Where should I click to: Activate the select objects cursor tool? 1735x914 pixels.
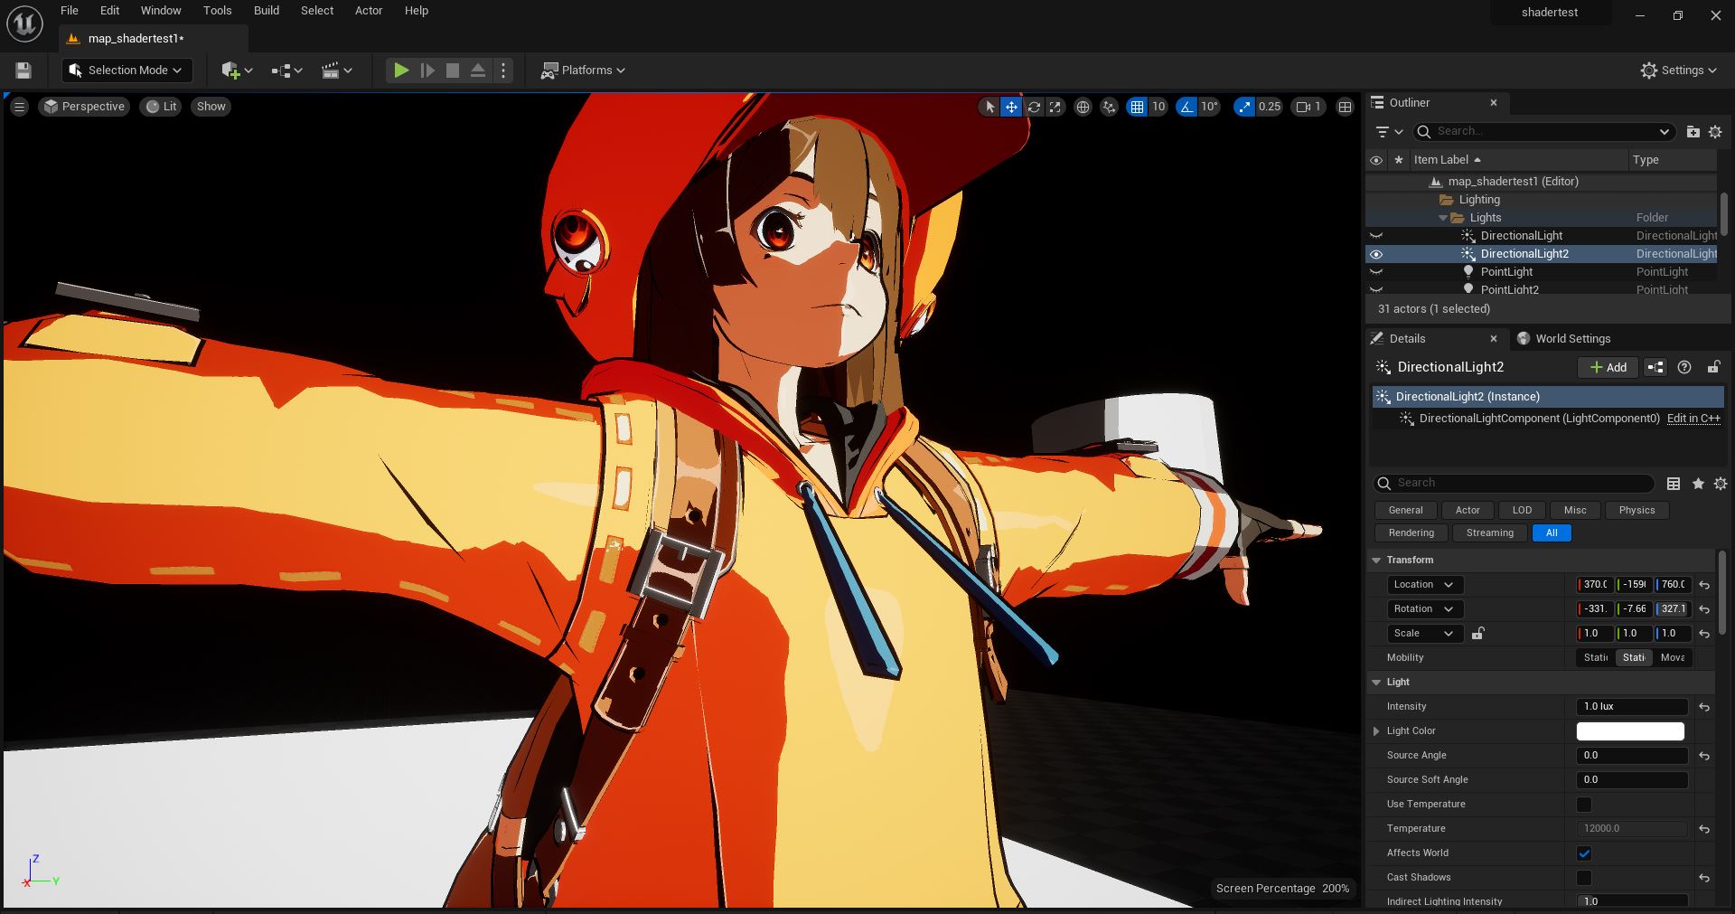coord(989,107)
